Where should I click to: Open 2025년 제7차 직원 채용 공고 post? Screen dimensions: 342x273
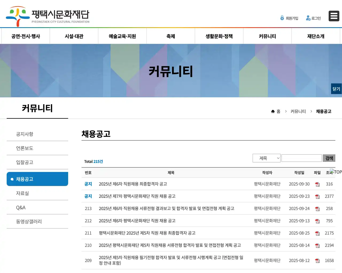137,196
